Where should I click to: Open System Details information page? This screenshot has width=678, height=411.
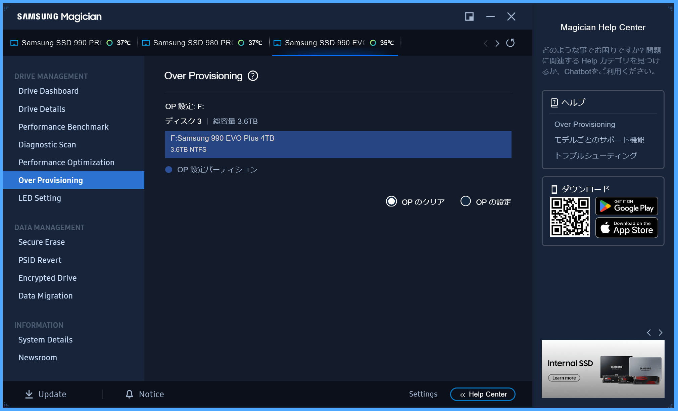tap(45, 340)
